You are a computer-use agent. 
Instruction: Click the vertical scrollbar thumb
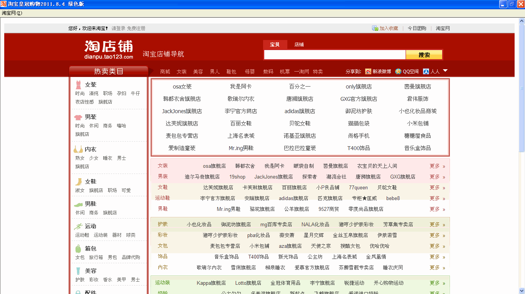522,88
